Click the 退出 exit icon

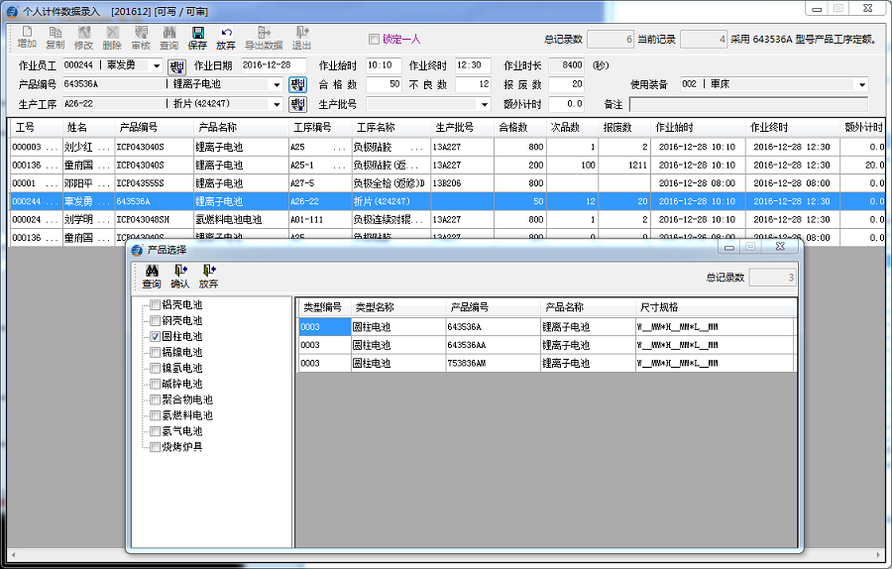(x=301, y=39)
